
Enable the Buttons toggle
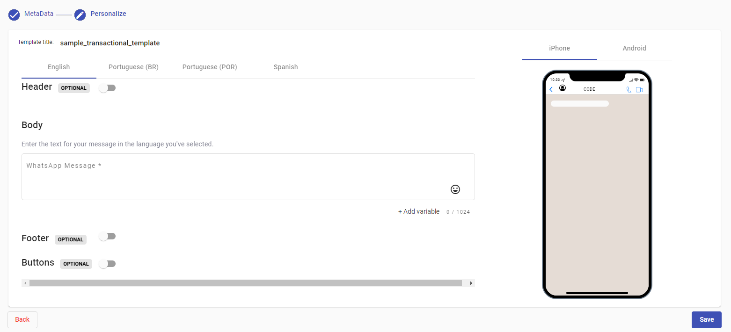point(107,264)
